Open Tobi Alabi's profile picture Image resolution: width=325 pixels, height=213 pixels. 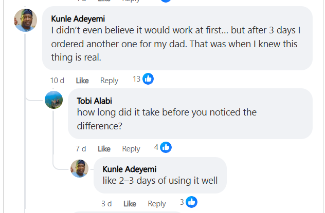(53, 100)
